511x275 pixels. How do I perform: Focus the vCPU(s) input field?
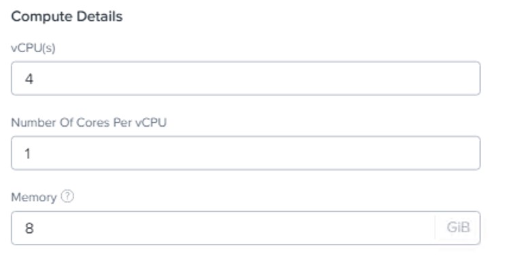(x=245, y=79)
